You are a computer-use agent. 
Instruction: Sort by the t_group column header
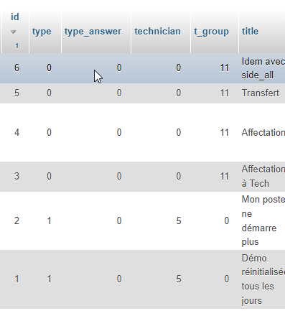click(211, 32)
